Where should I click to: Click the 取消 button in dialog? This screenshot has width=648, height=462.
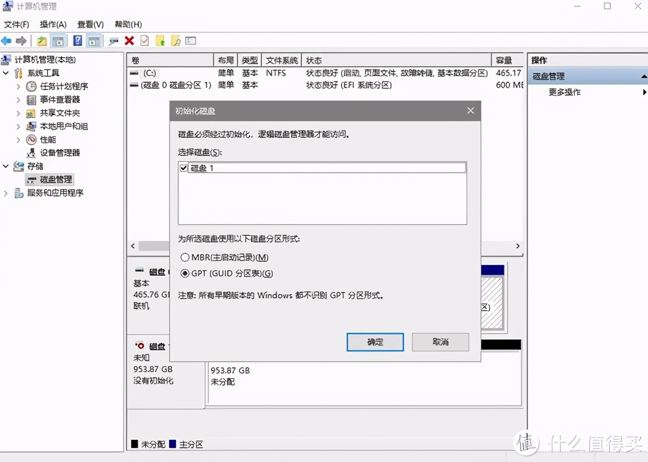(441, 342)
